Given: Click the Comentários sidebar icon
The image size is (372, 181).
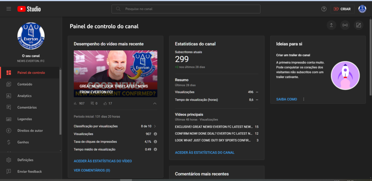Looking at the screenshot, I should pos(9,107).
